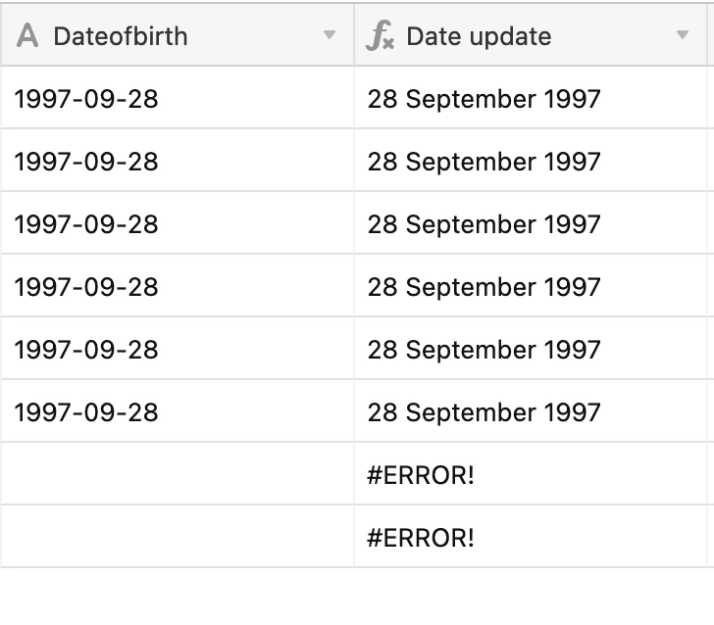This screenshot has width=714, height=625.
Task: Select the first row's Date update cell
Action: (484, 99)
